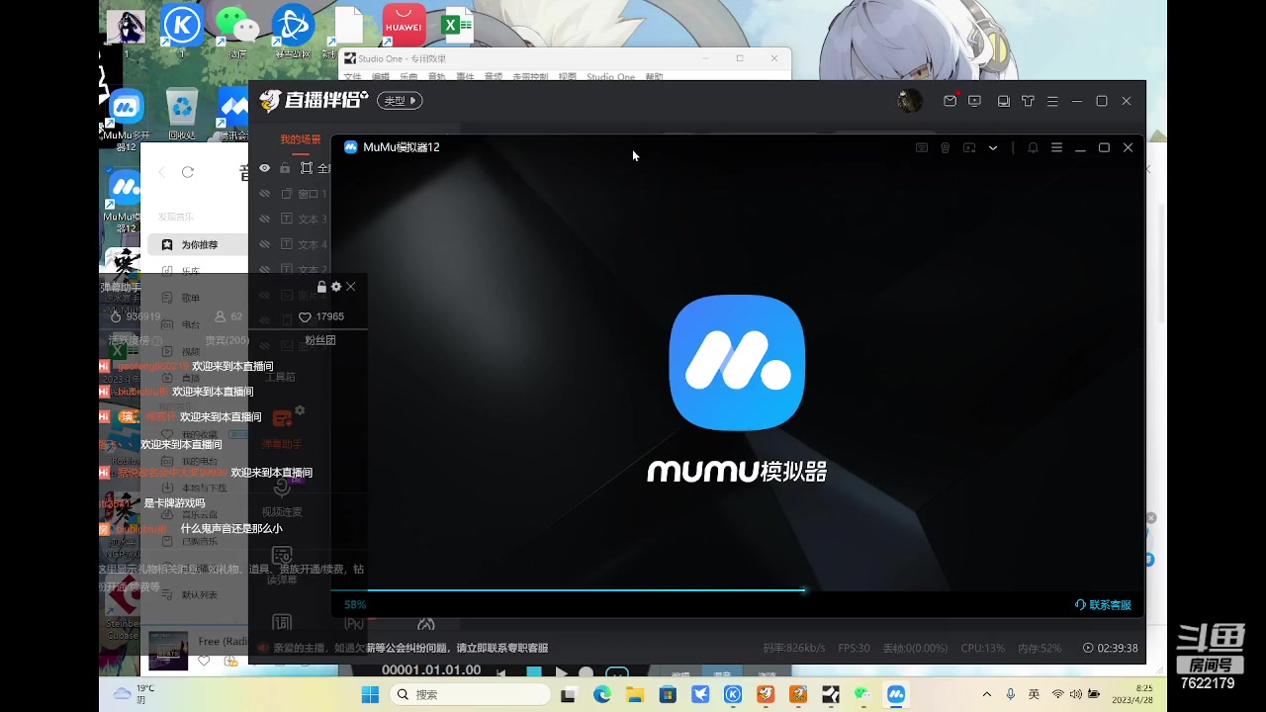Click the notification bell in MuMu emulator

click(x=1033, y=147)
